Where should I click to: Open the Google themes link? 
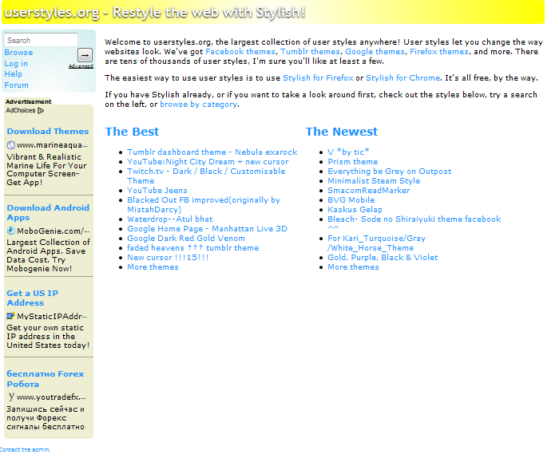[375, 52]
